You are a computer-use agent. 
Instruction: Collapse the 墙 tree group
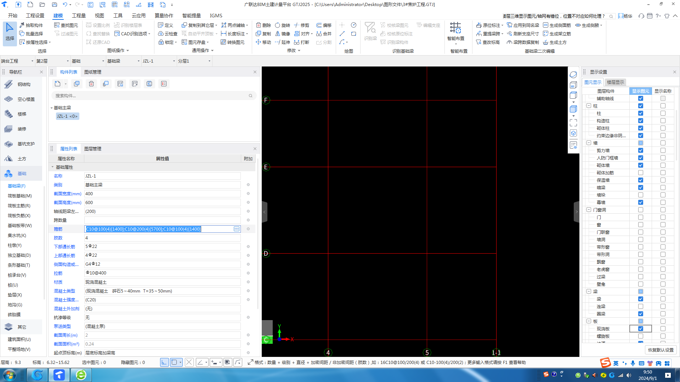pyautogui.click(x=589, y=143)
